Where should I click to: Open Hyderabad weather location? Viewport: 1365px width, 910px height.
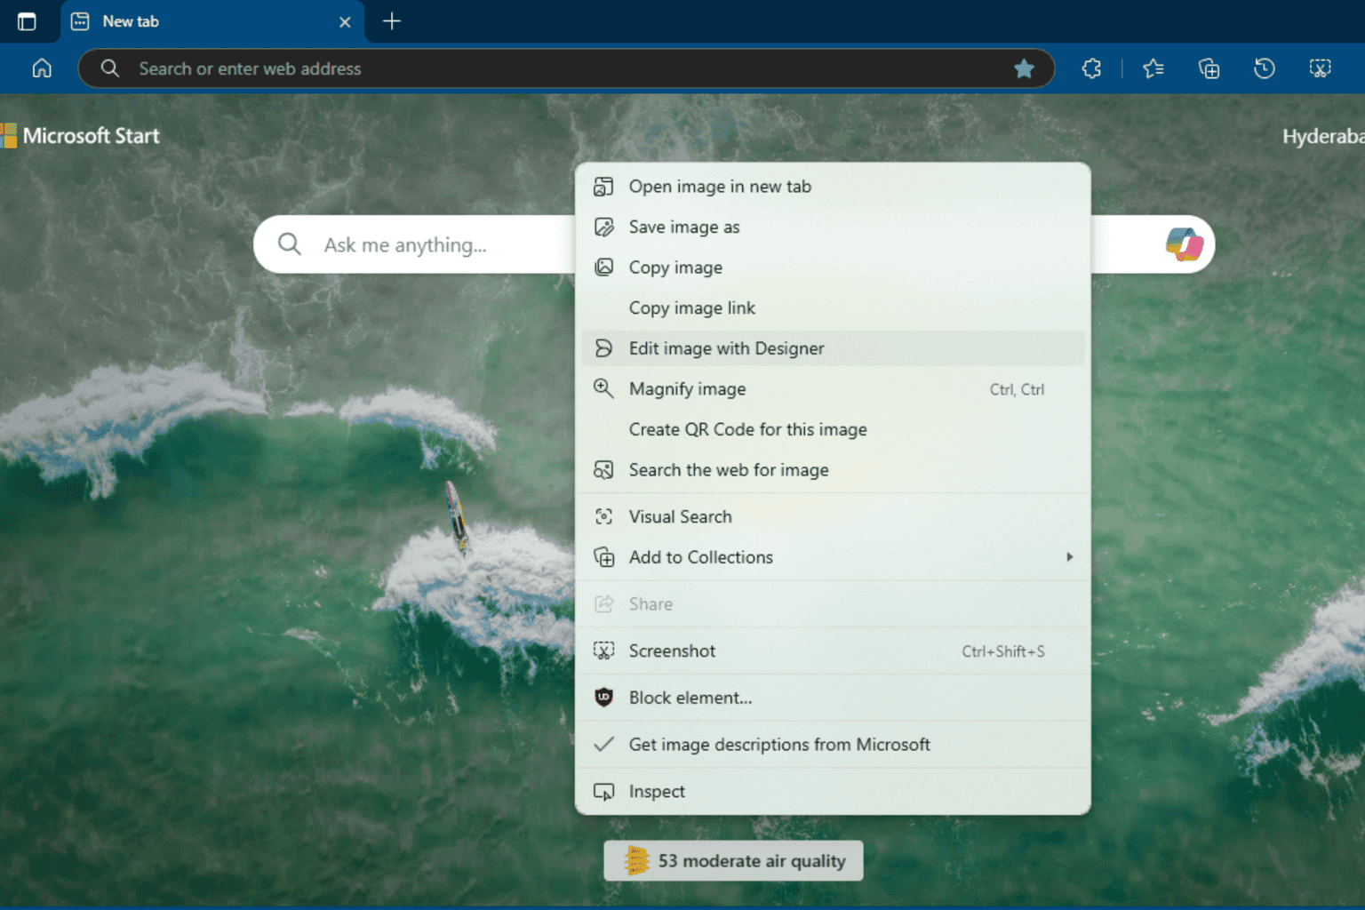(x=1323, y=137)
